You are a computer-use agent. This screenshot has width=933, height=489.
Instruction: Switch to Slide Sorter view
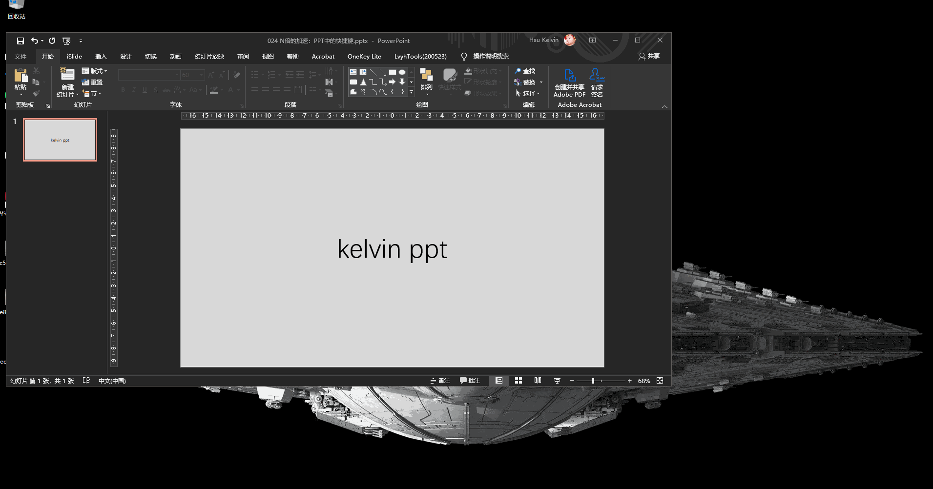point(518,381)
